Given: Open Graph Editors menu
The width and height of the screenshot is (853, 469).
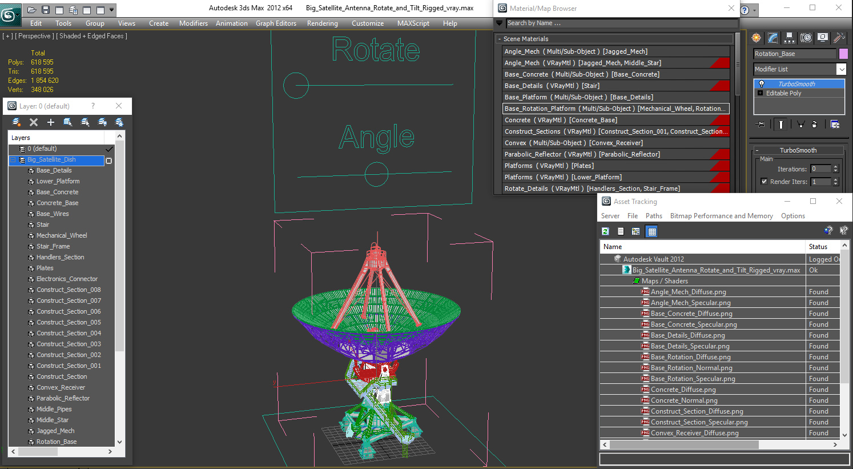Looking at the screenshot, I should click(276, 23).
